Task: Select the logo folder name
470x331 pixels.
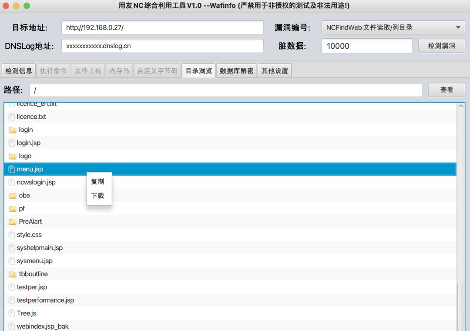Action: 25,156
